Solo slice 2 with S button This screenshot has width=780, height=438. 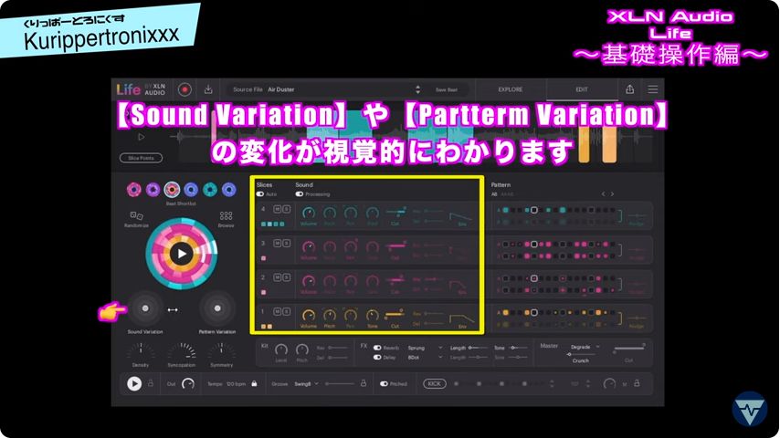(x=287, y=277)
